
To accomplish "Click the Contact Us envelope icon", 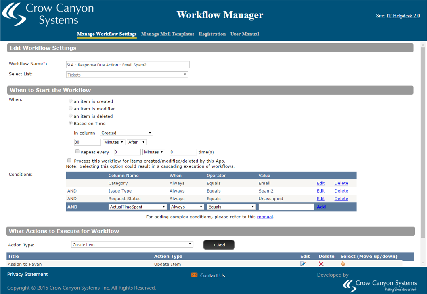I will (x=194, y=275).
